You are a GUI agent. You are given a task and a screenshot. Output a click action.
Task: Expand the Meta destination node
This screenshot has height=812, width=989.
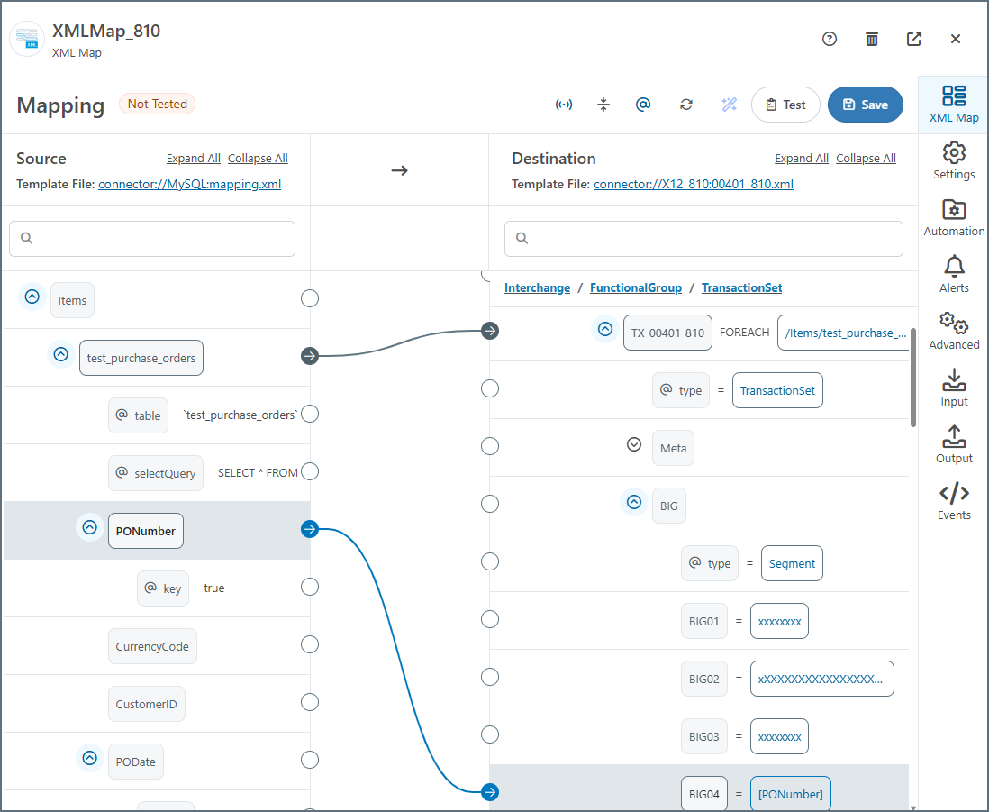634,444
